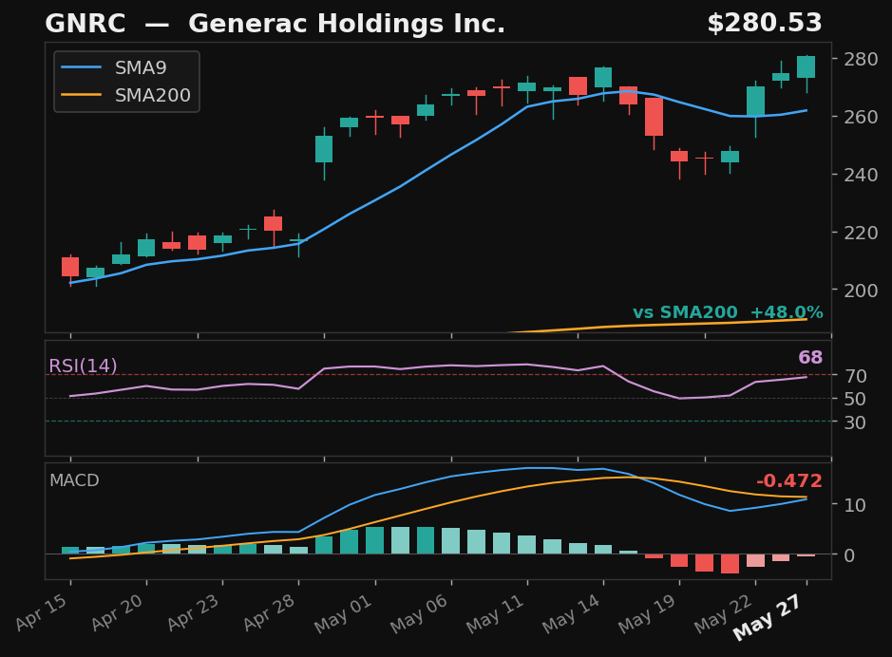Screen dimensions: 892x657
Task: Click the Apr 28 date label
Action: pyautogui.click(x=270, y=614)
